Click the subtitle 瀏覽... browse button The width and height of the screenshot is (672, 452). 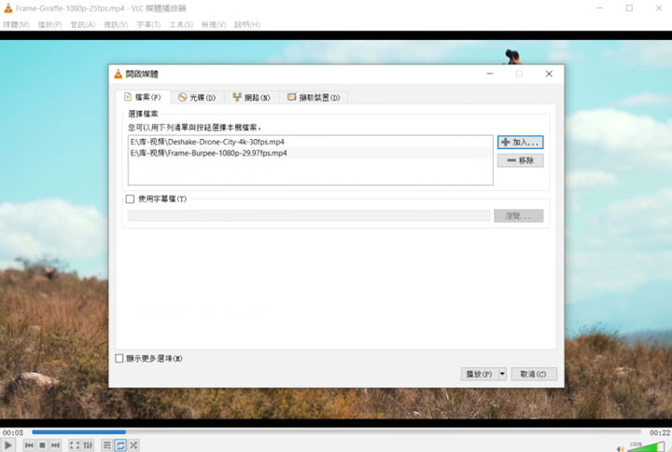click(x=519, y=215)
